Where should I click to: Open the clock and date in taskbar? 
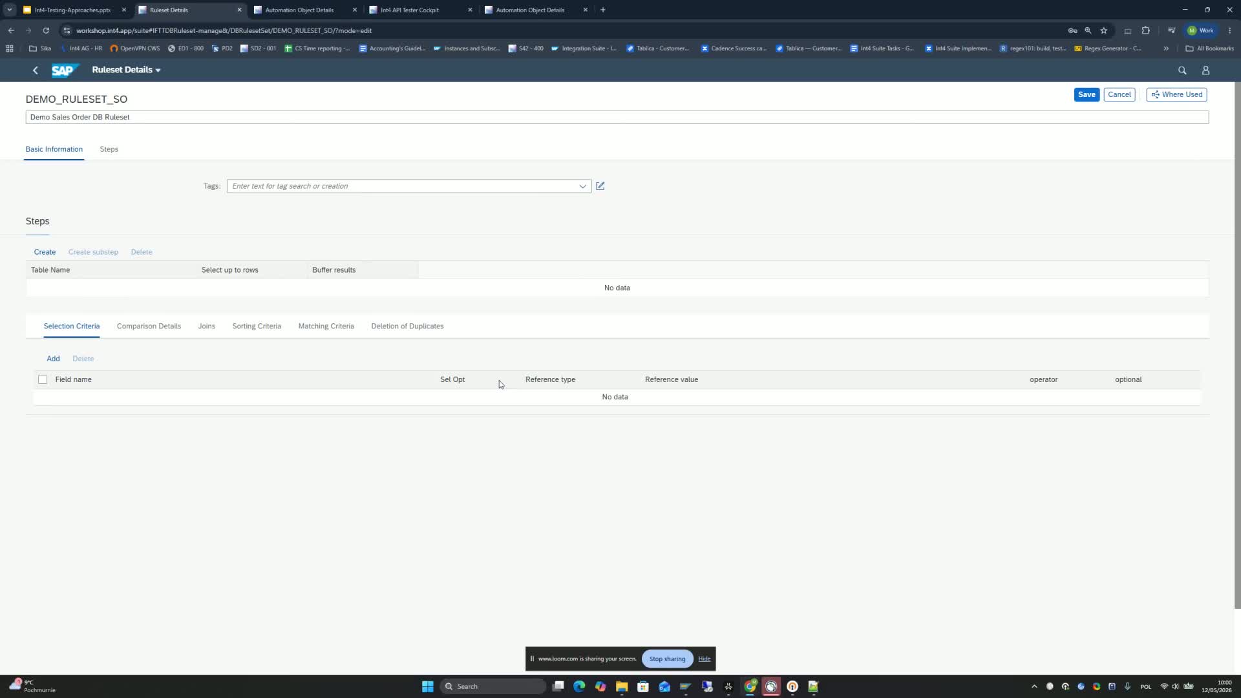click(1216, 686)
